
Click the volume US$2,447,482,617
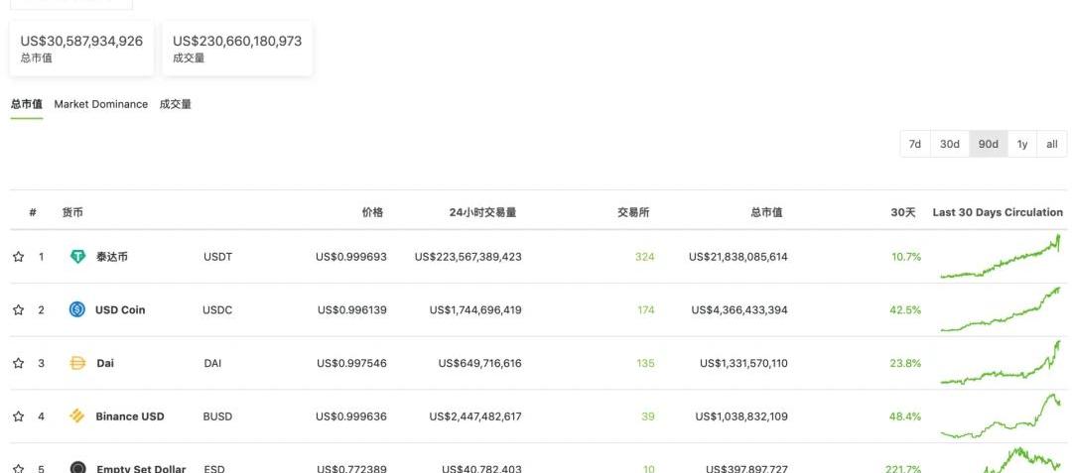pos(475,416)
